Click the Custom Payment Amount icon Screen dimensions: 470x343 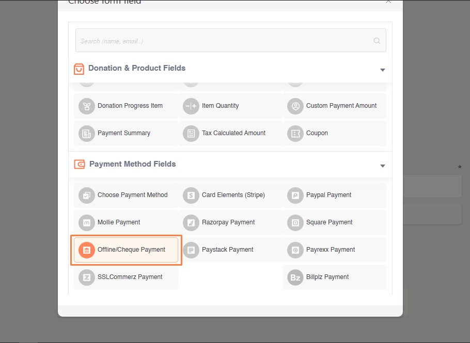295,106
